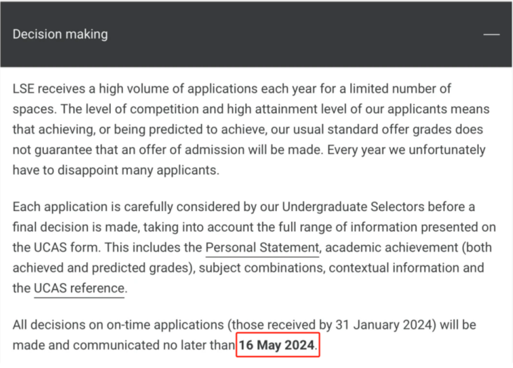The height and width of the screenshot is (368, 513).
Task: Click the bold 16 May 2024 date
Action: point(277,345)
